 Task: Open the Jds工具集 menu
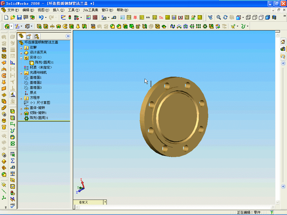click(x=91, y=10)
